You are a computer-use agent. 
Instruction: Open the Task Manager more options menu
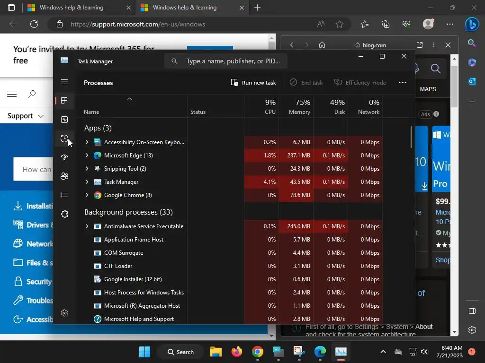[x=403, y=82]
